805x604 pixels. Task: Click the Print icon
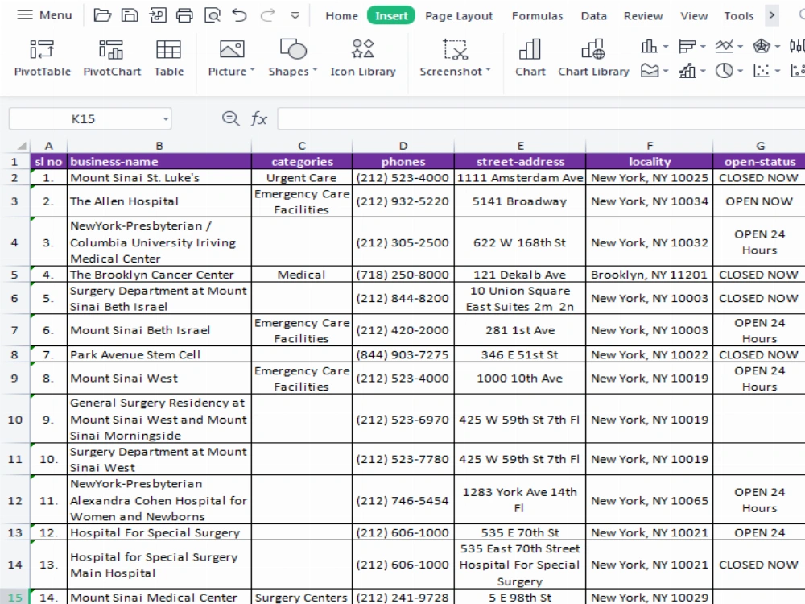click(184, 15)
